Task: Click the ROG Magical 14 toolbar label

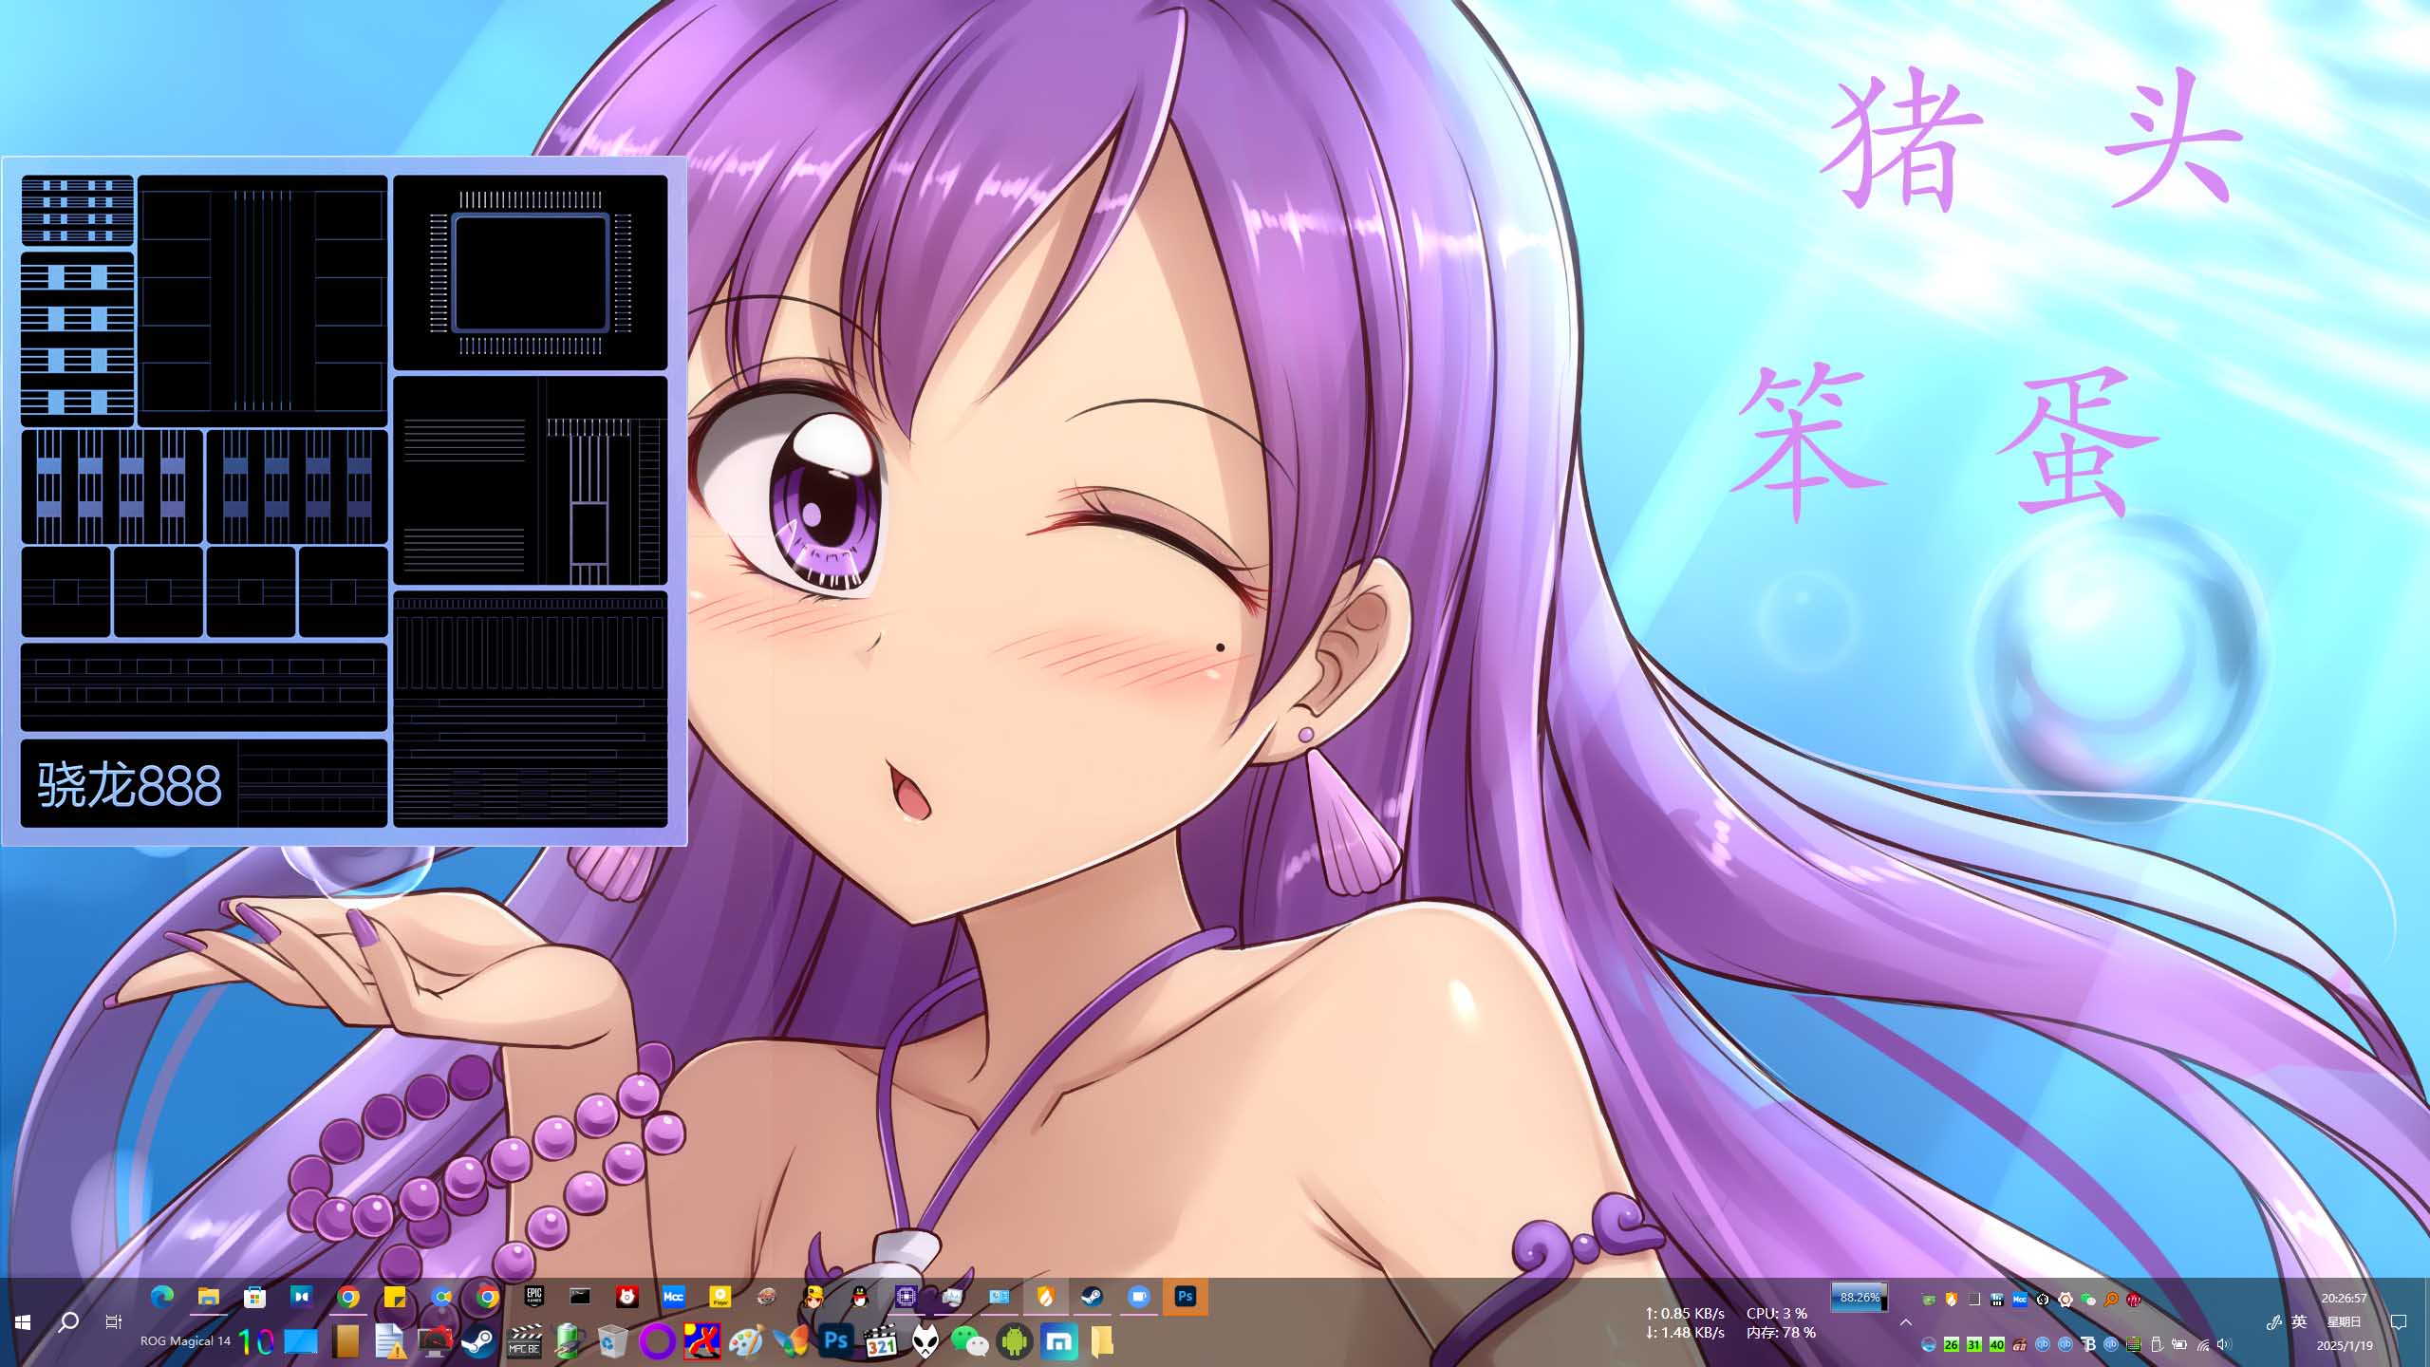Action: click(185, 1341)
